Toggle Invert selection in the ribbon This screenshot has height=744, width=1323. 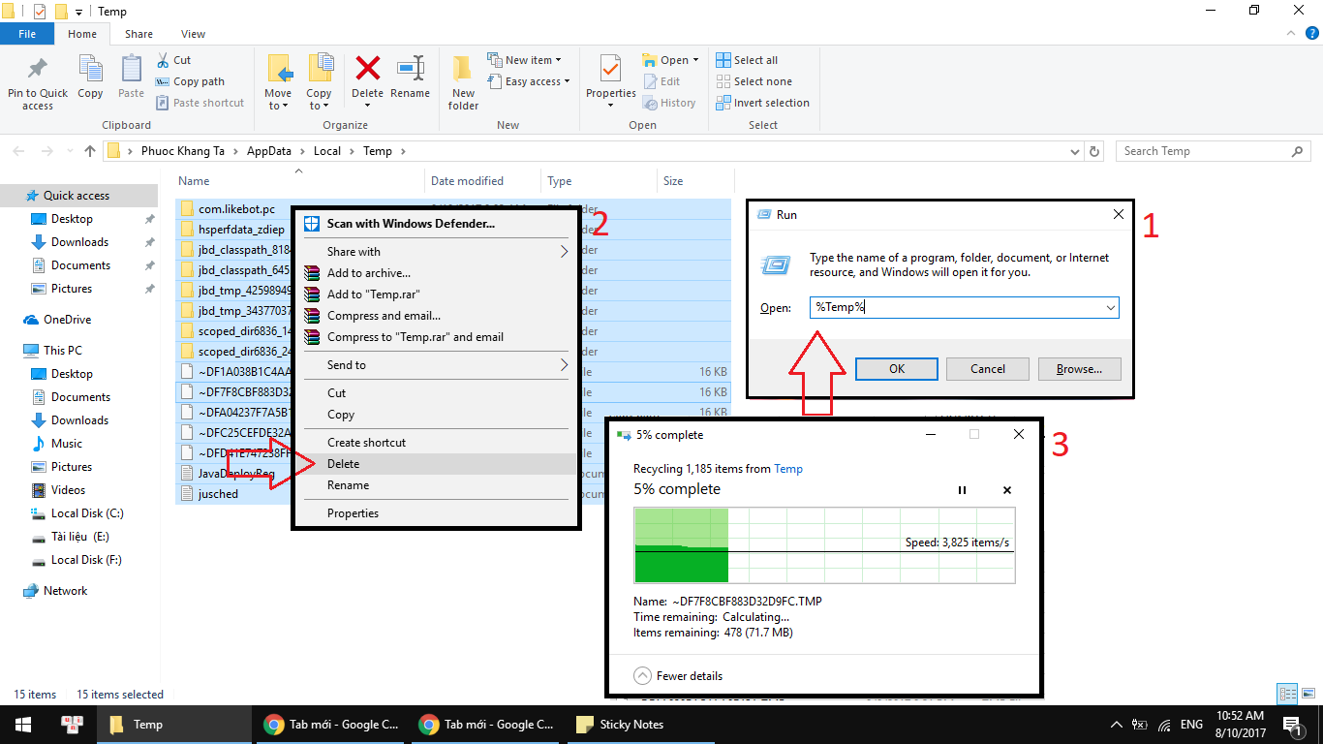[762, 103]
